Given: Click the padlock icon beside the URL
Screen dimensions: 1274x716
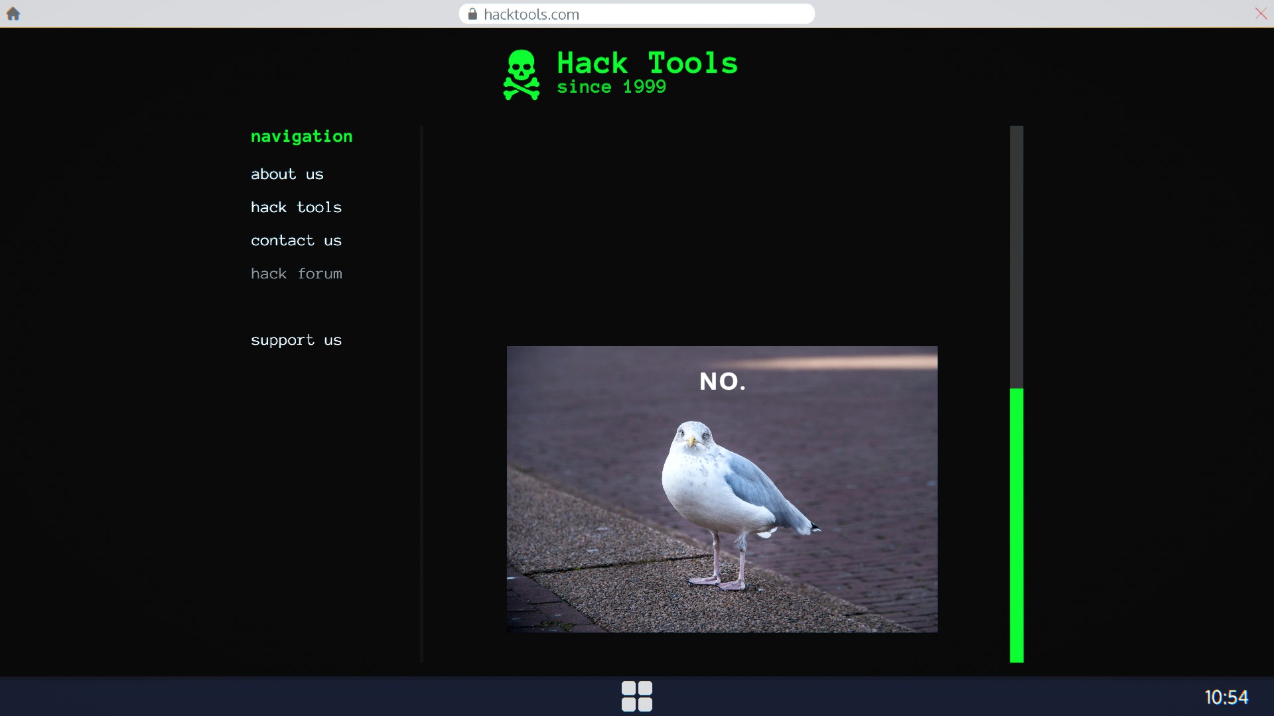Looking at the screenshot, I should point(472,14).
